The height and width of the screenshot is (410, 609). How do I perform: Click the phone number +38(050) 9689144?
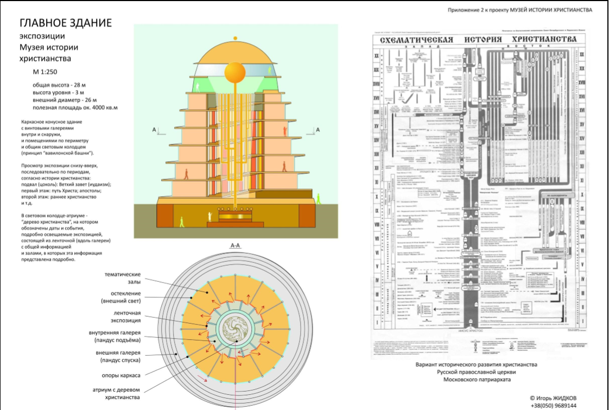(554, 405)
